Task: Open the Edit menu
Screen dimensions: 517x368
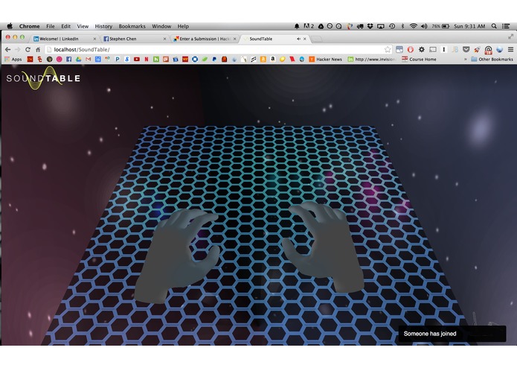Action: pos(66,26)
